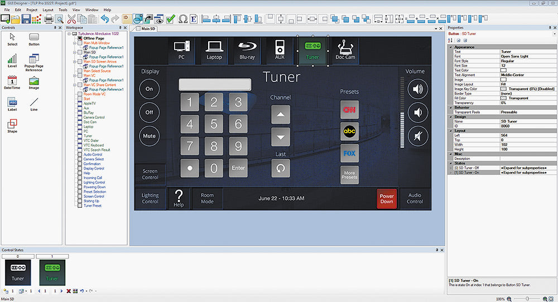Collapse the Main VC Share Content node
Screen dimensions: 558x302
75,85
